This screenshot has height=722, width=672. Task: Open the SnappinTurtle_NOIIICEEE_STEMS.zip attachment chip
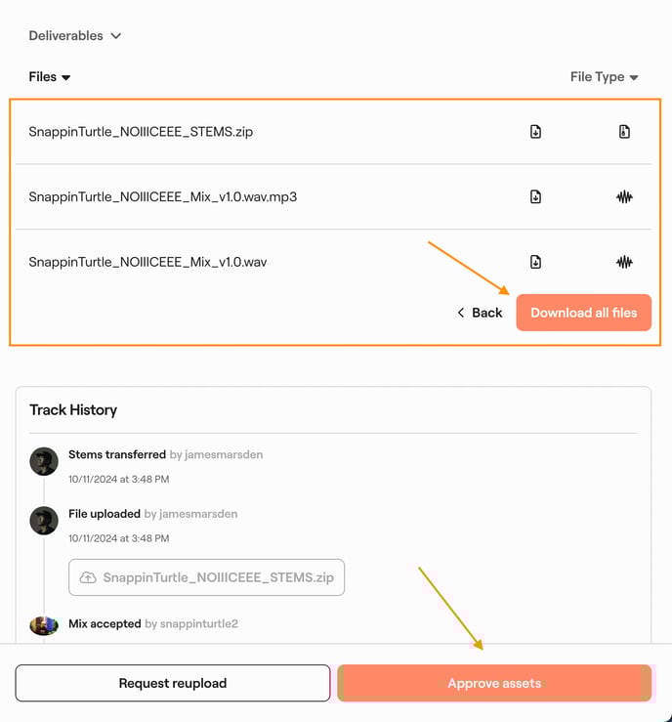tap(207, 577)
